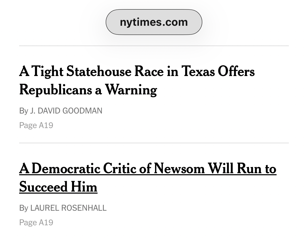The width and height of the screenshot is (308, 238).
Task: Click the divider line above the Texas headline
Action: 154,46
